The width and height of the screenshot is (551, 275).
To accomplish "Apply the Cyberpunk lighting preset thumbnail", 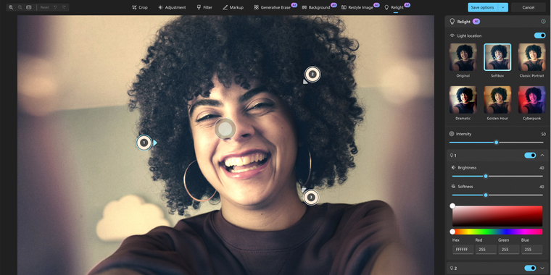I will [x=532, y=100].
